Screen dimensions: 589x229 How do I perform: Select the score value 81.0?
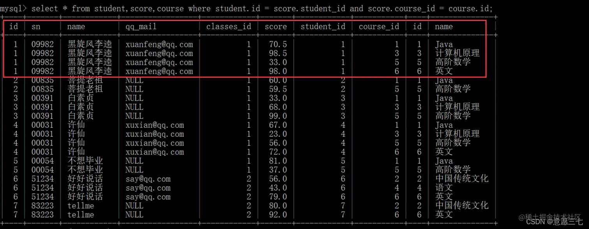click(x=278, y=161)
